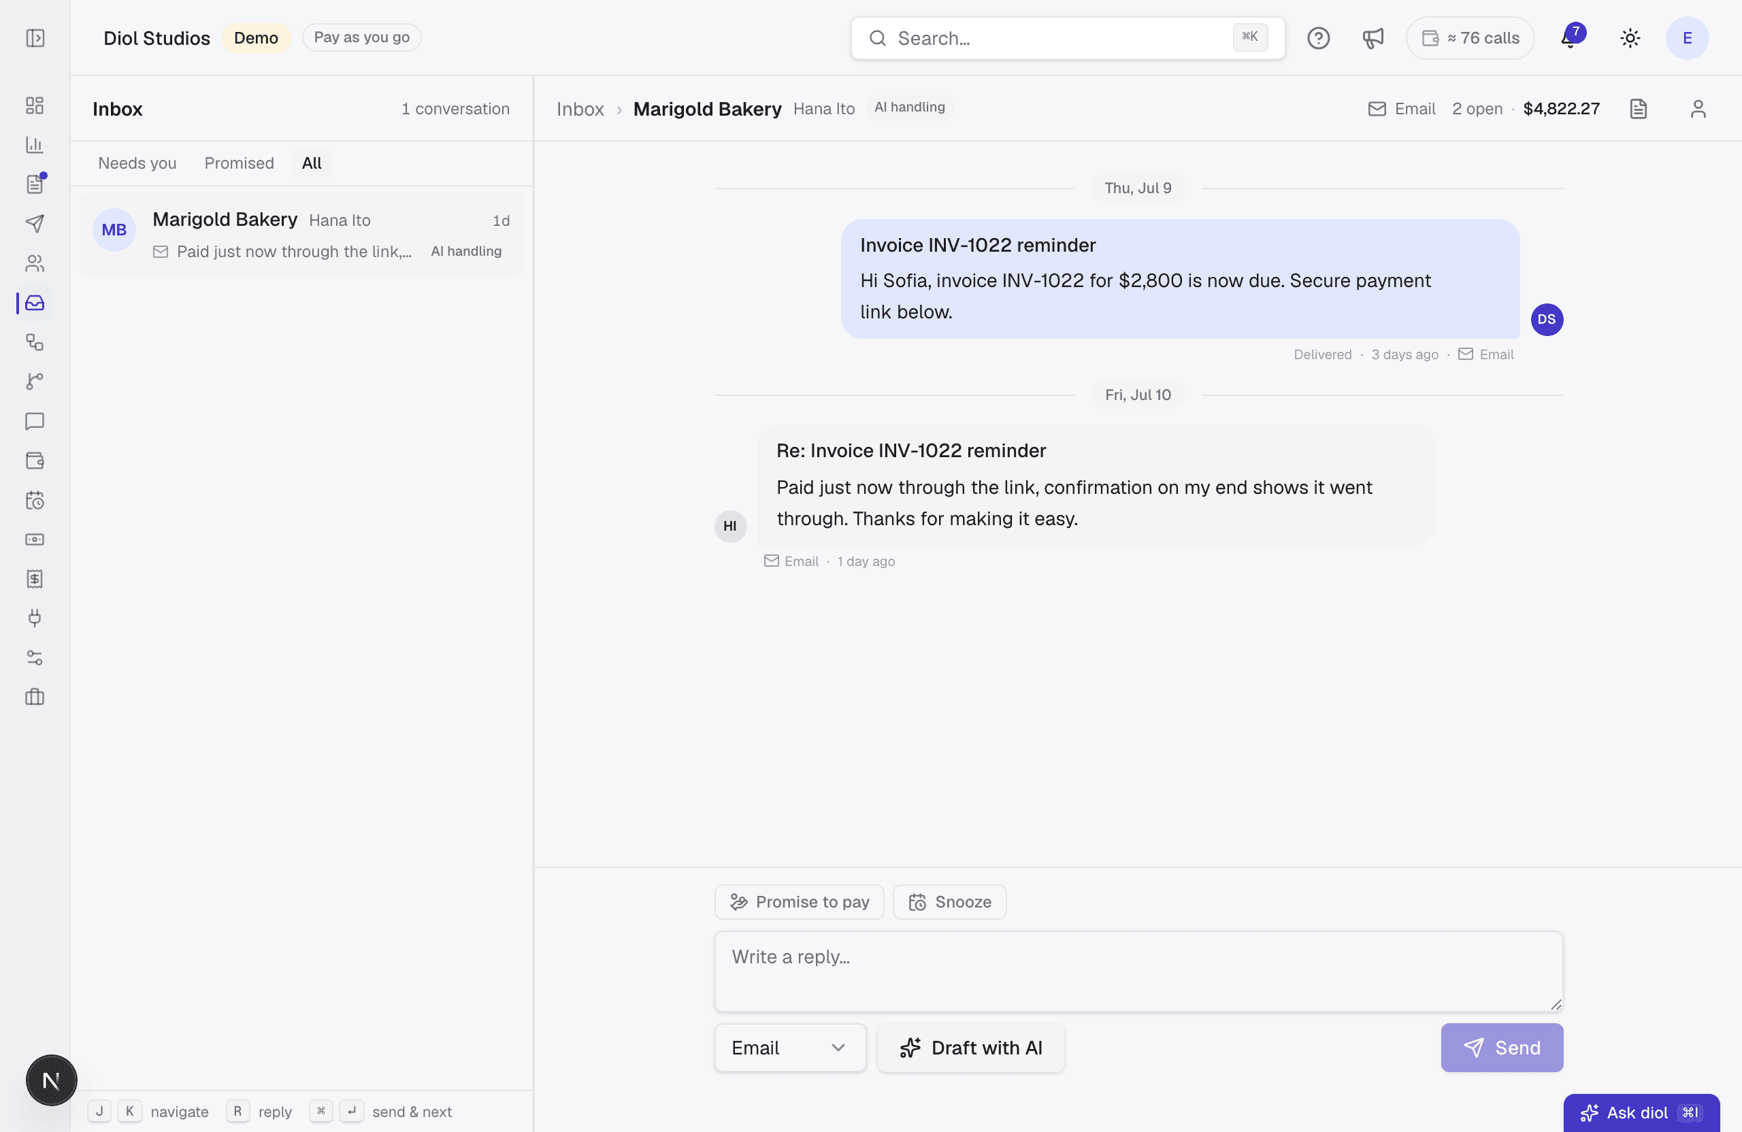This screenshot has height=1132, width=1742.
Task: Click the Demo badge
Action: tap(255, 38)
